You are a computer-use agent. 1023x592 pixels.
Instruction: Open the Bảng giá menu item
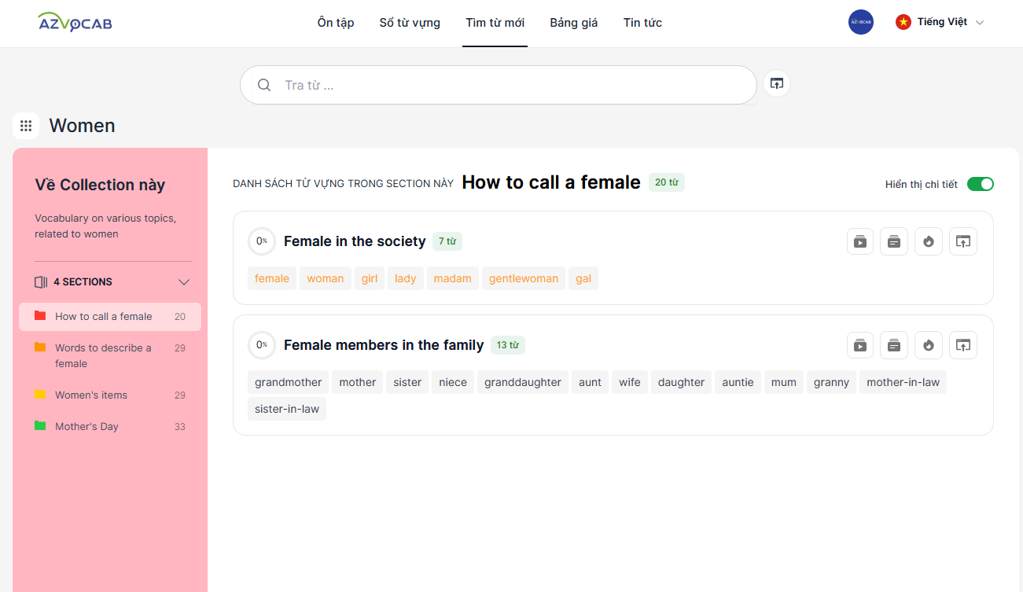point(573,23)
